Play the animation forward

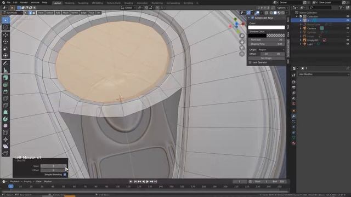tap(148, 182)
